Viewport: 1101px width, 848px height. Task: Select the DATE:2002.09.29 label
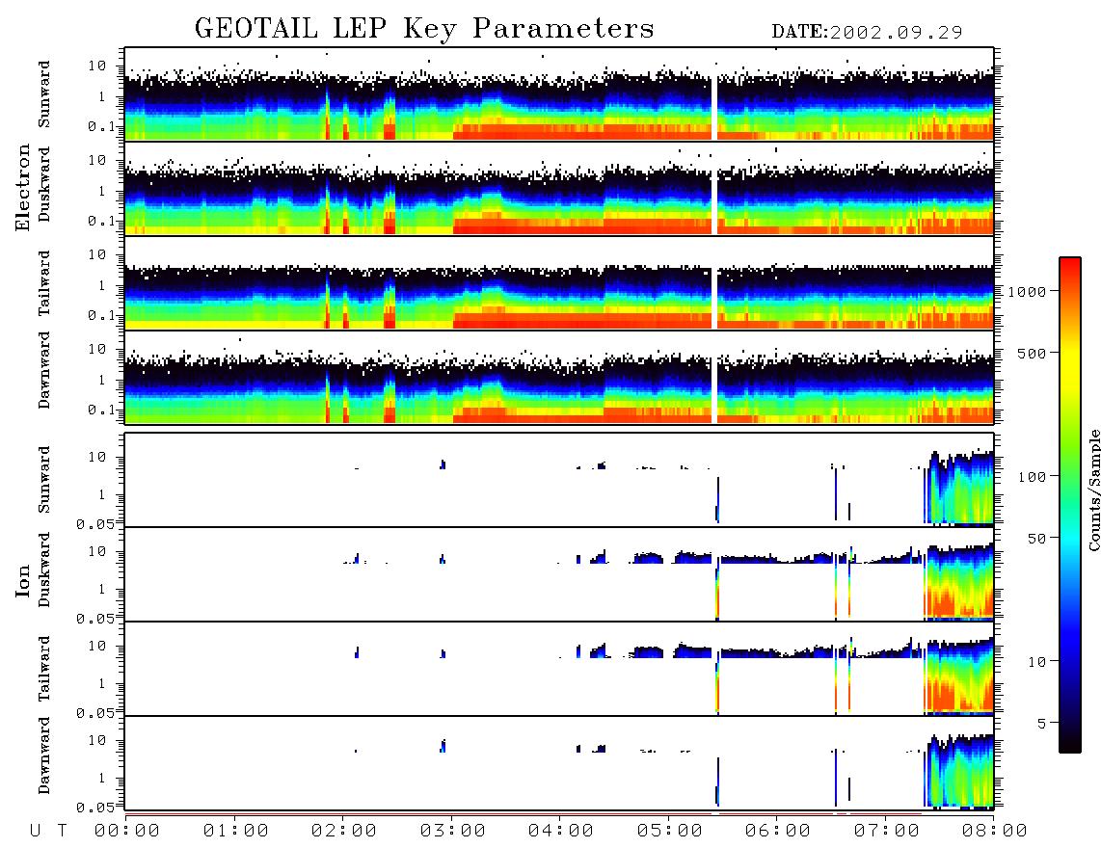click(x=867, y=33)
